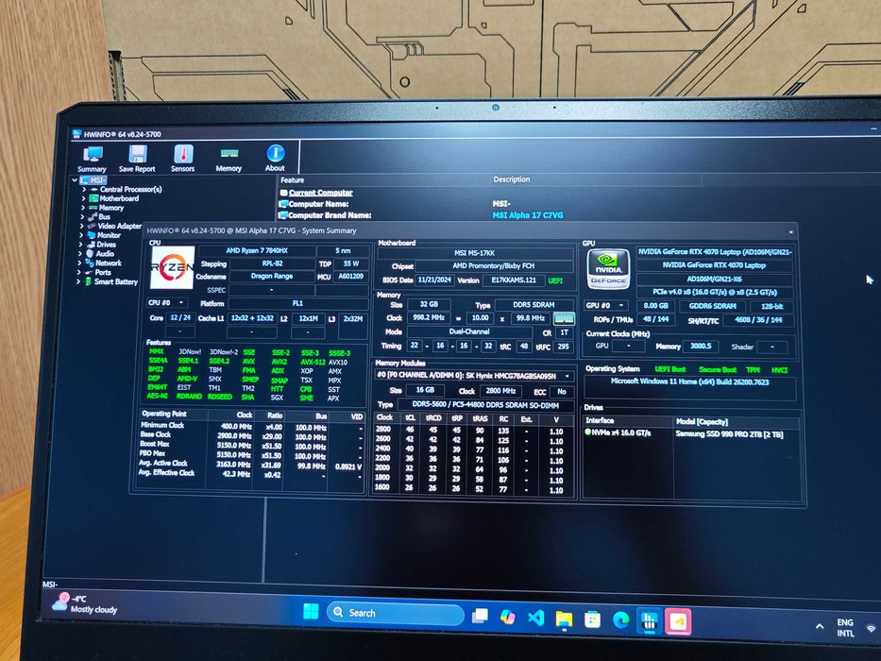Expand the Monitor node chevron
The image size is (881, 661).
81,235
